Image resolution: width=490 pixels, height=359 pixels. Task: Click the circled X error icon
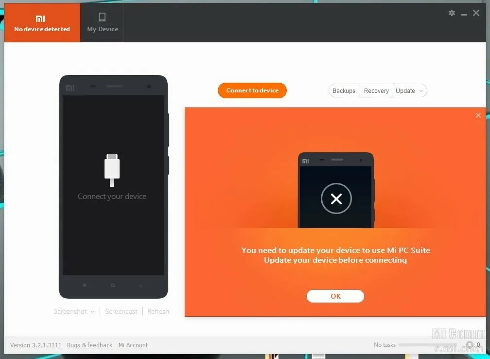click(336, 198)
